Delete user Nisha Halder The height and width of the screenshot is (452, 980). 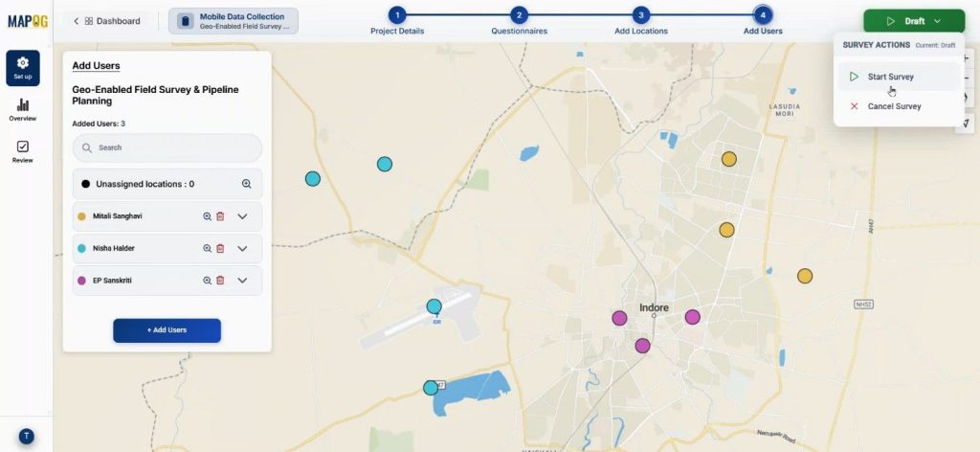220,248
